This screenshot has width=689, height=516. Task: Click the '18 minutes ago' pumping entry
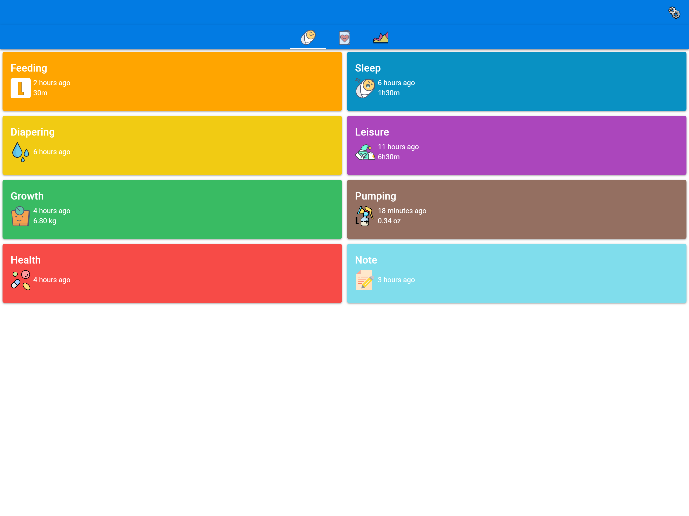point(402,211)
